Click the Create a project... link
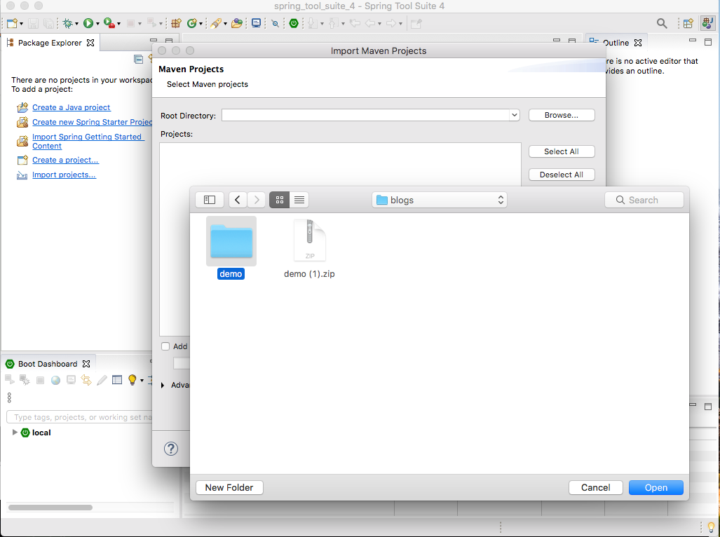The width and height of the screenshot is (720, 537). coord(65,160)
